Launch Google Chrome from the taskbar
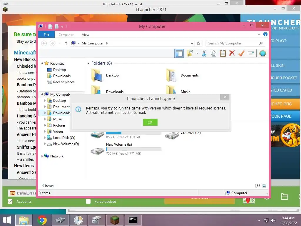301x226 pixels. point(42,220)
